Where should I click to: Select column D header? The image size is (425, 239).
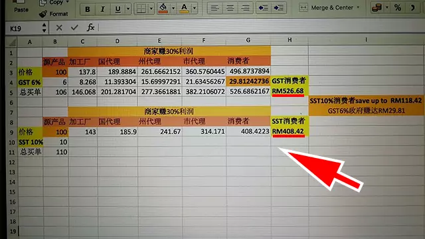(117, 41)
